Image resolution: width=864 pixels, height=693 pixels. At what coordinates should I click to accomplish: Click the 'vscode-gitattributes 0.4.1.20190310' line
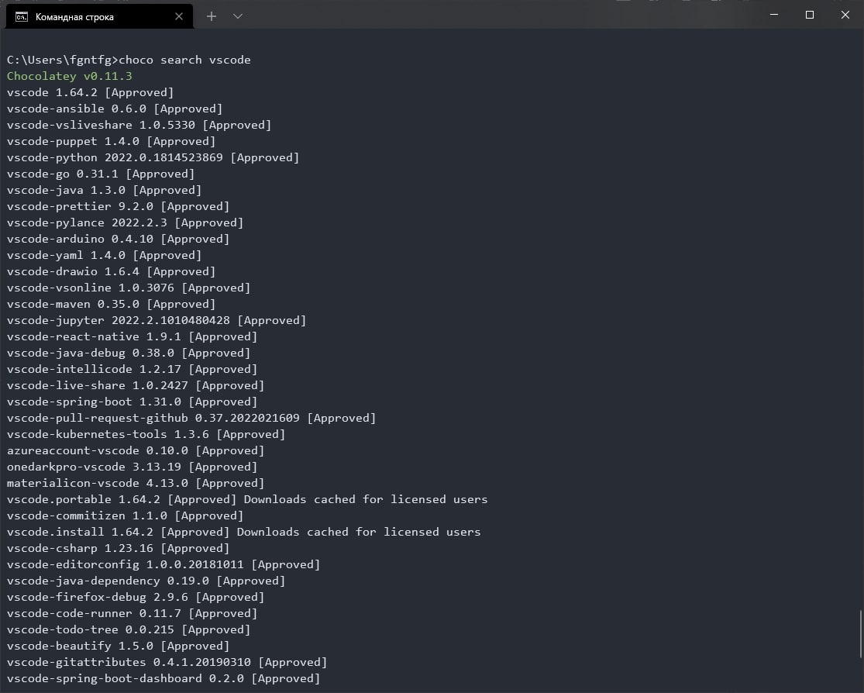coord(167,661)
